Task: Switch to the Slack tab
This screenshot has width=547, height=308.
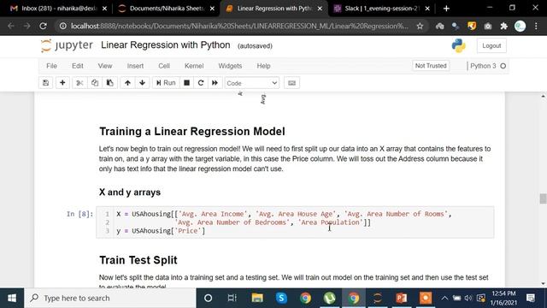Action: pos(381,9)
